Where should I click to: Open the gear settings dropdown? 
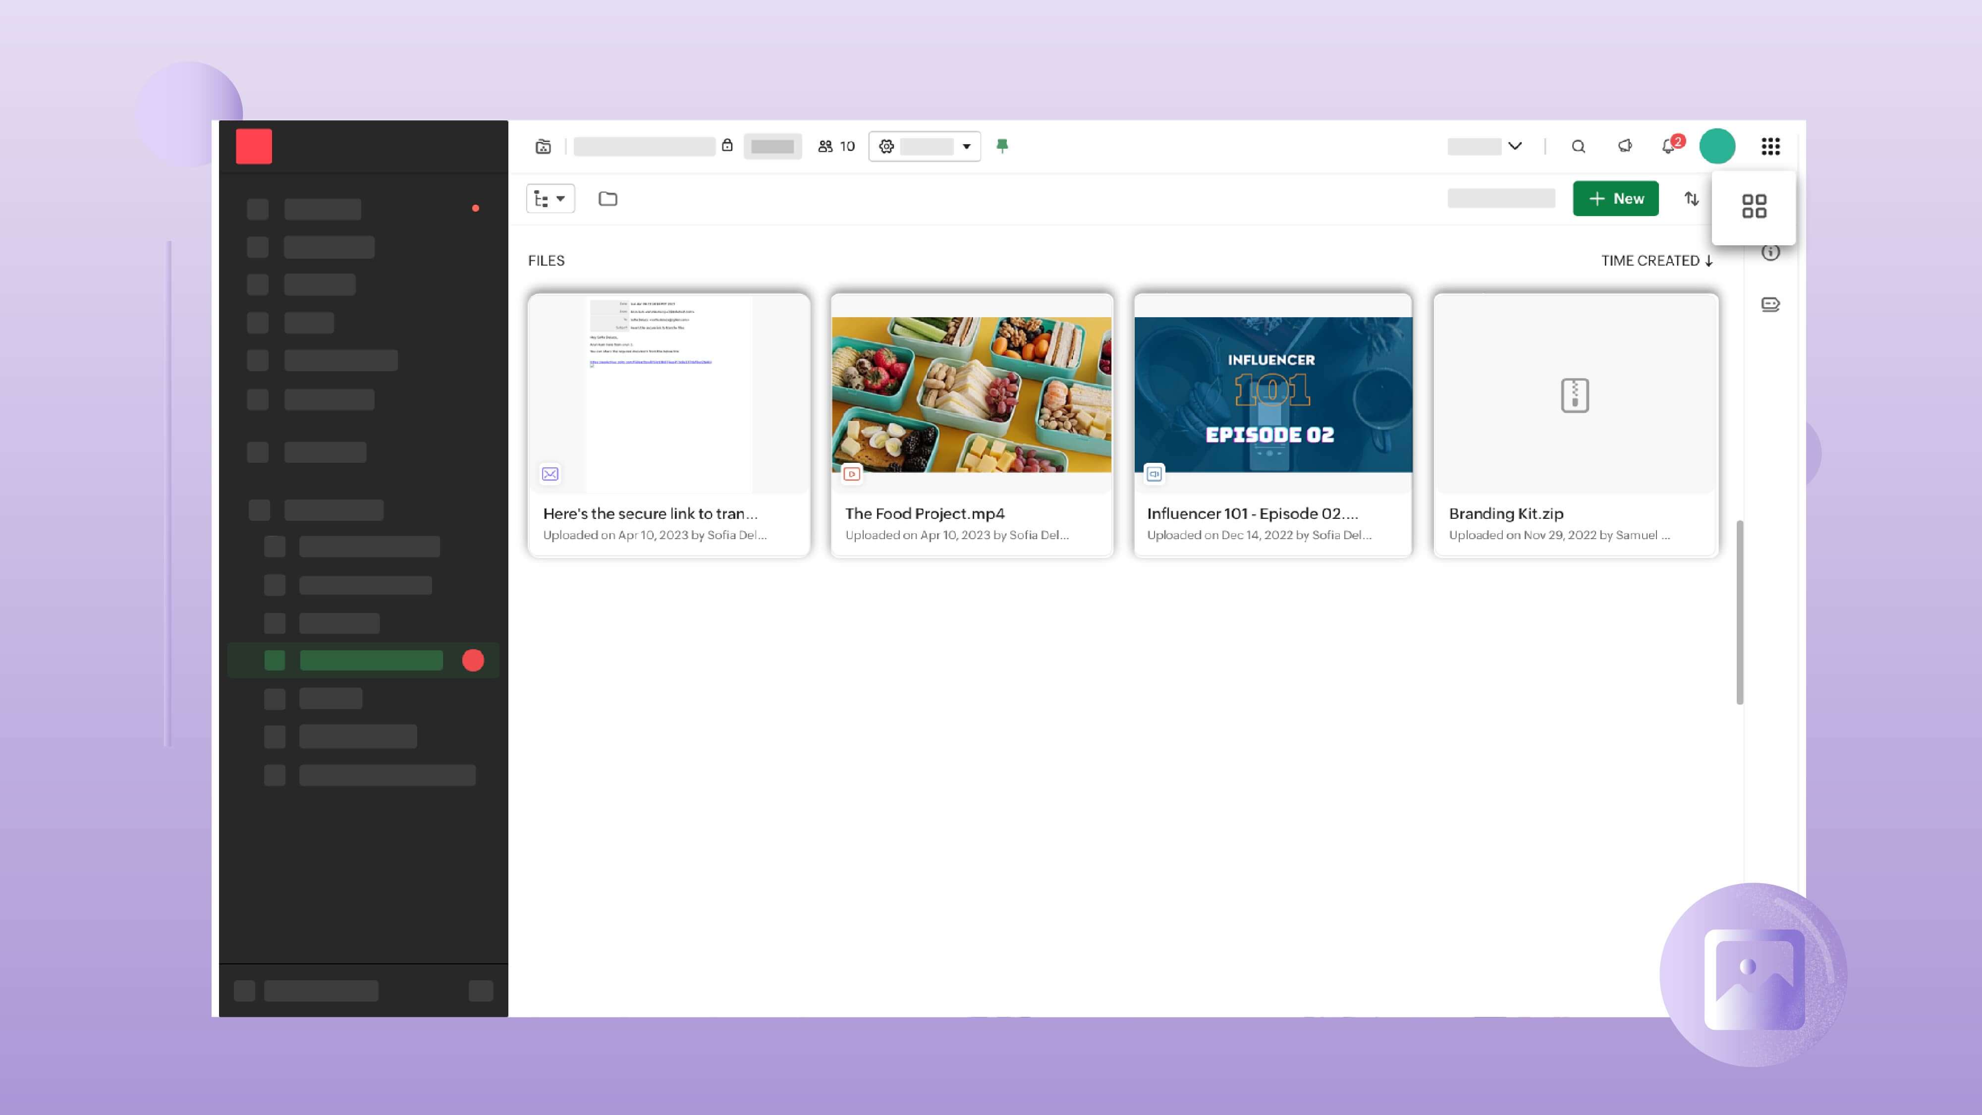(x=924, y=146)
